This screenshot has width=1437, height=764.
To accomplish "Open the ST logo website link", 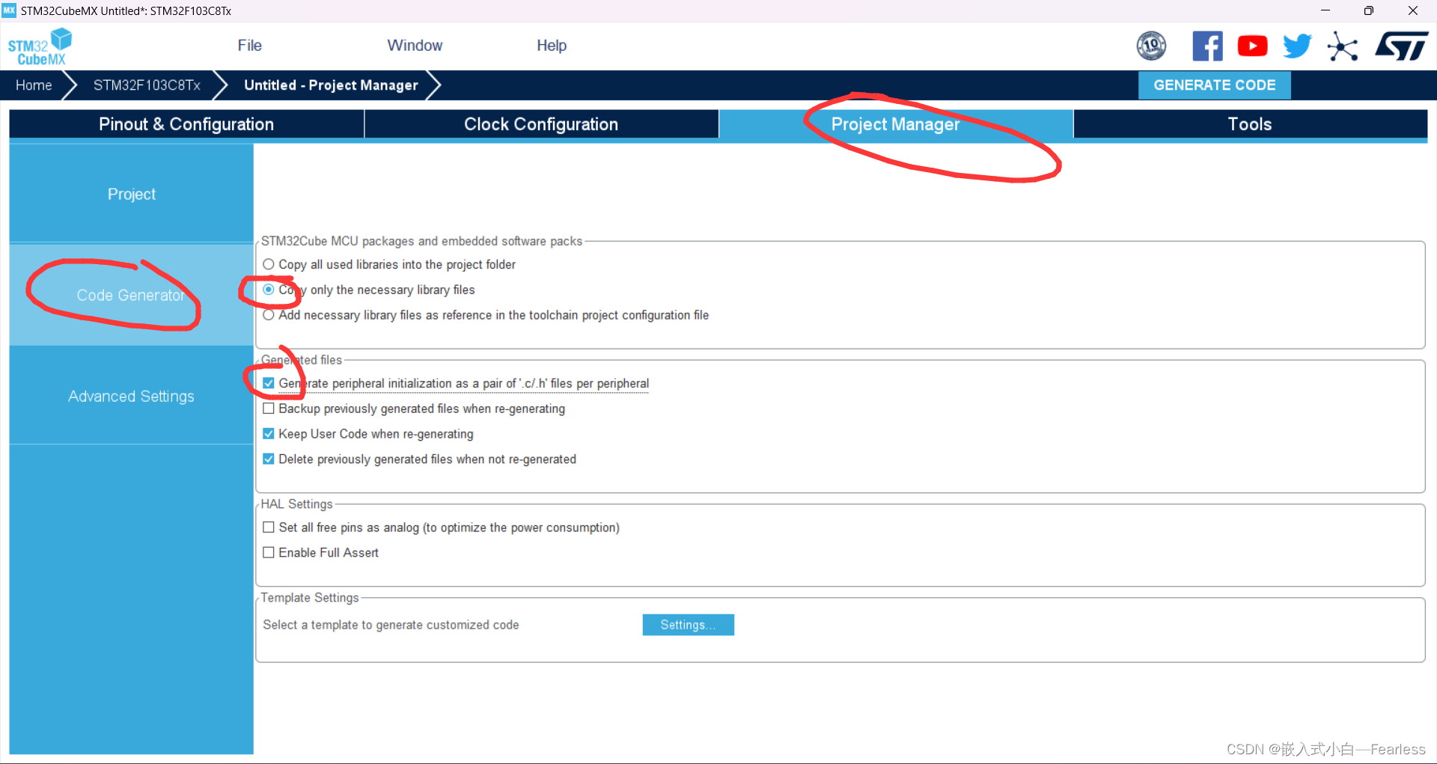I will pos(1402,46).
